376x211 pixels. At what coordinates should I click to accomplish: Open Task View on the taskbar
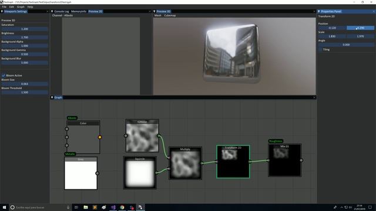[76, 207]
